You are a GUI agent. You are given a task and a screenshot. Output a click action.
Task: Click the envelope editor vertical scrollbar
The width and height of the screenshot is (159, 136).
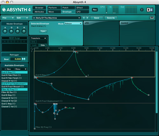pos(157,82)
